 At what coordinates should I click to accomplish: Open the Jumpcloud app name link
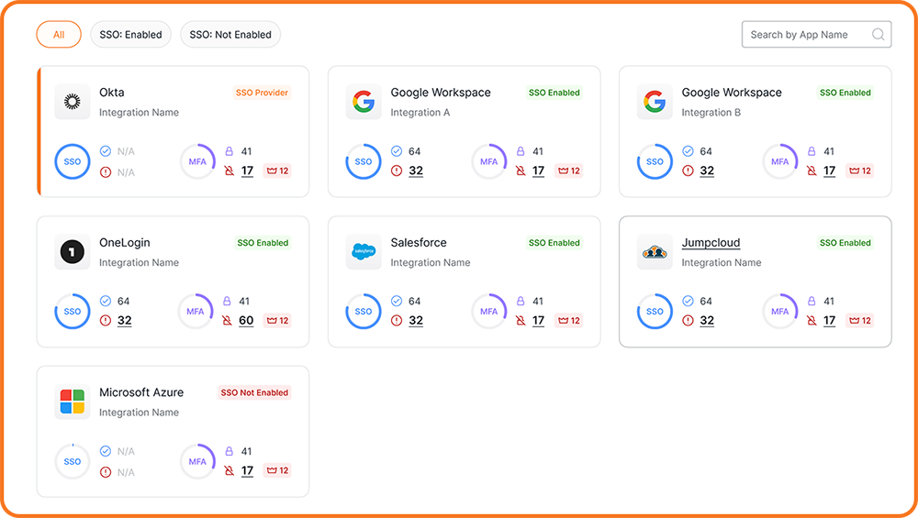[x=711, y=243]
